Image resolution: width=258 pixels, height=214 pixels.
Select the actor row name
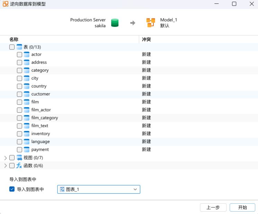(36, 54)
